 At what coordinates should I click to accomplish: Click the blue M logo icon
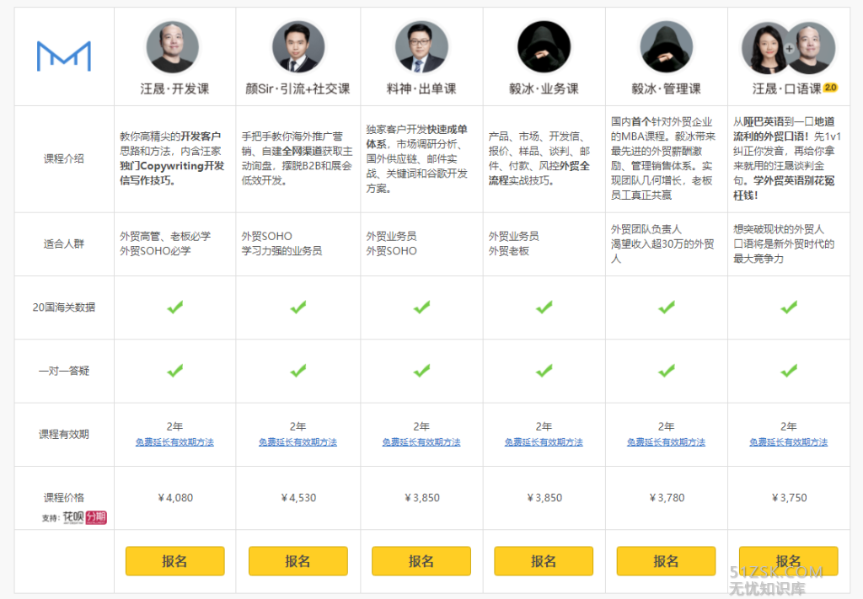tap(63, 56)
